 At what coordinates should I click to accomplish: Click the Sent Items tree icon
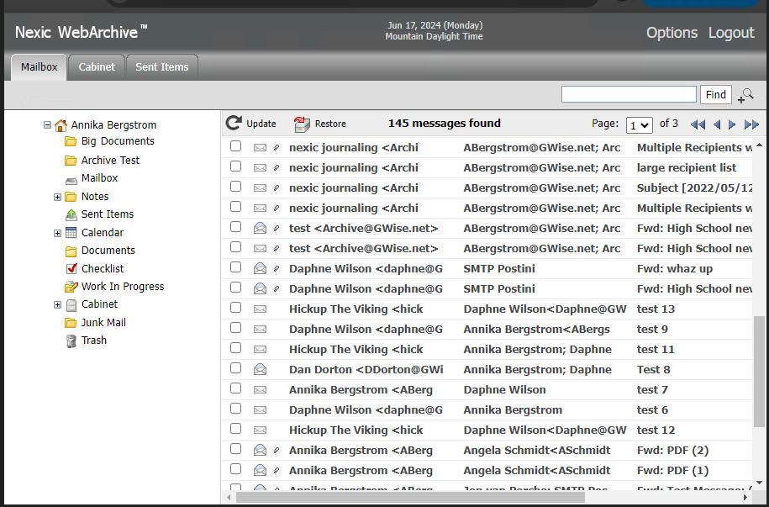(71, 215)
